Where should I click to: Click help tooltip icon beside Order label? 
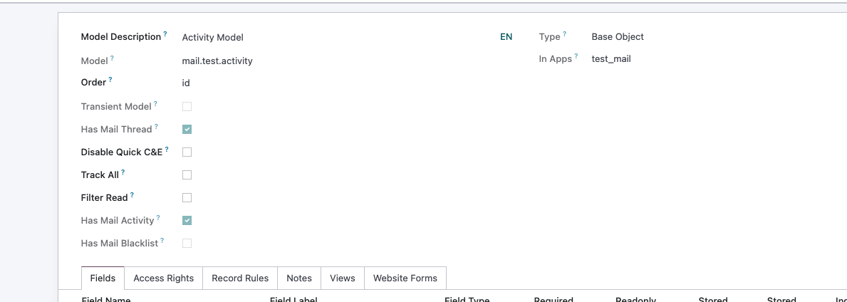point(110,80)
